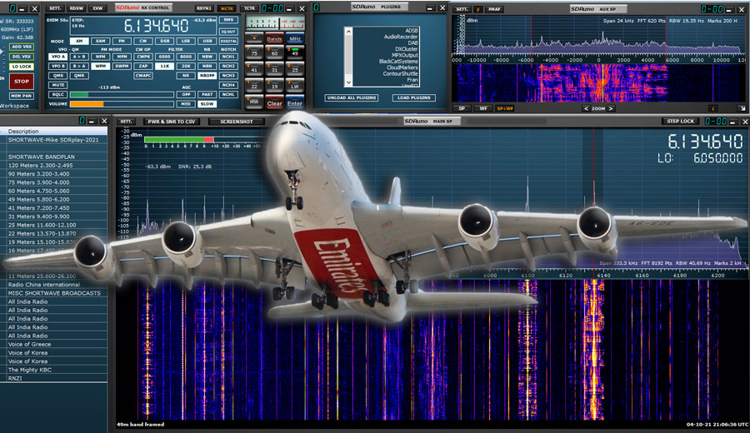Turn on NBW noise blanker

[x=207, y=57]
